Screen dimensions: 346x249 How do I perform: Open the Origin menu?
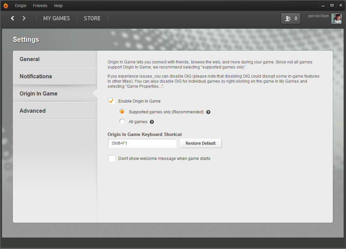coord(21,6)
